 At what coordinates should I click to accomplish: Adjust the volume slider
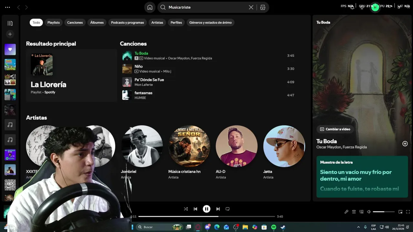(x=384, y=212)
